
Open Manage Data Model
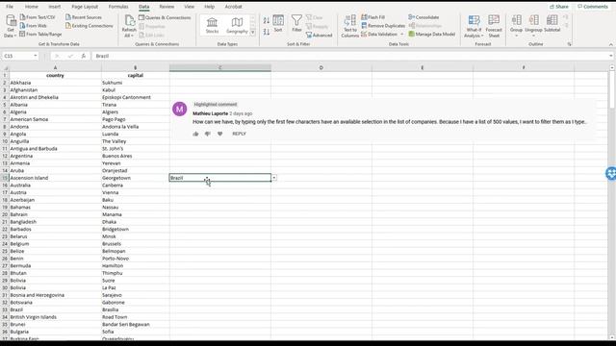432,35
